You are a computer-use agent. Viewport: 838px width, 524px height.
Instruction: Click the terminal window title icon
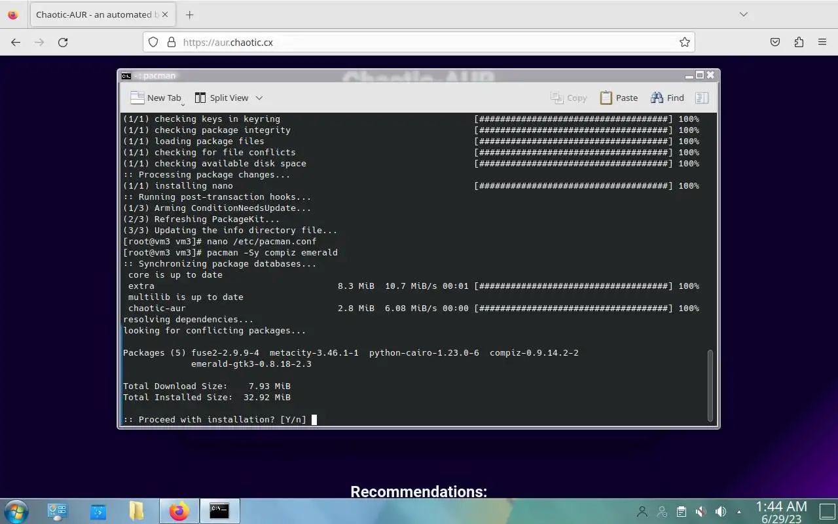[126, 75]
